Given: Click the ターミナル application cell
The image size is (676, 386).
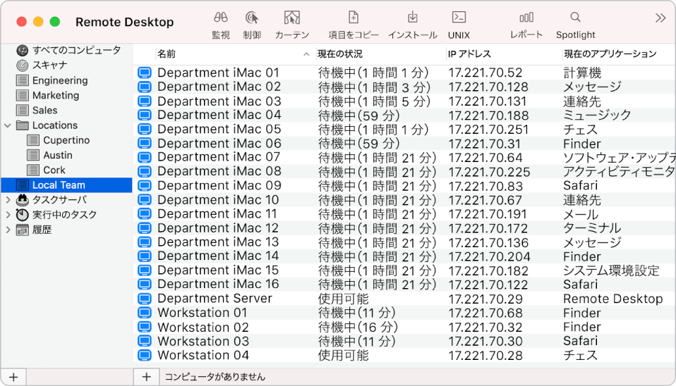Looking at the screenshot, I should (x=592, y=228).
